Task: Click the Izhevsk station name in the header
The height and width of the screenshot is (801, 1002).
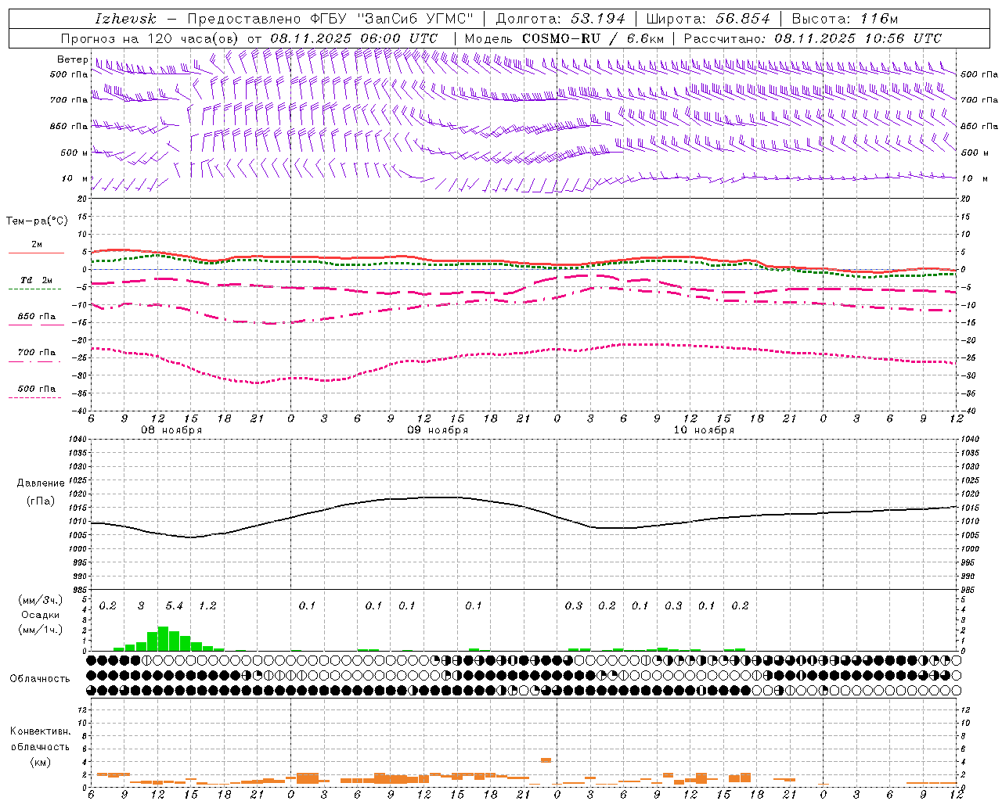Action: (126, 19)
